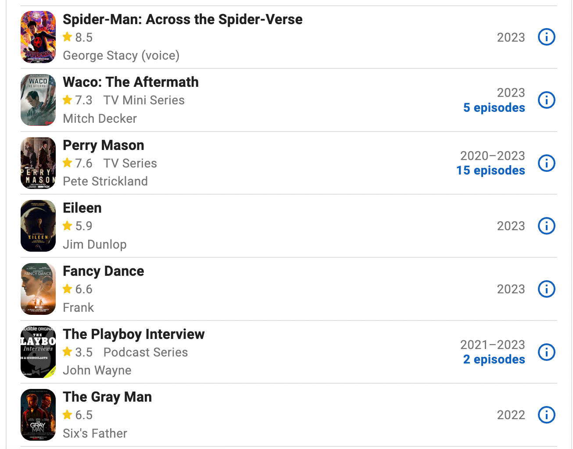The image size is (573, 449).
Task: Open the Perry Mason title link
Action: coord(104,145)
